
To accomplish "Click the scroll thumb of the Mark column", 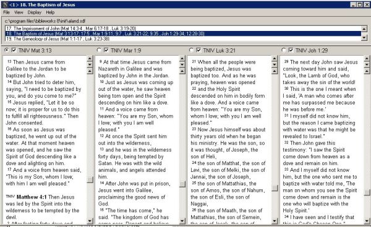I will (182, 184).
